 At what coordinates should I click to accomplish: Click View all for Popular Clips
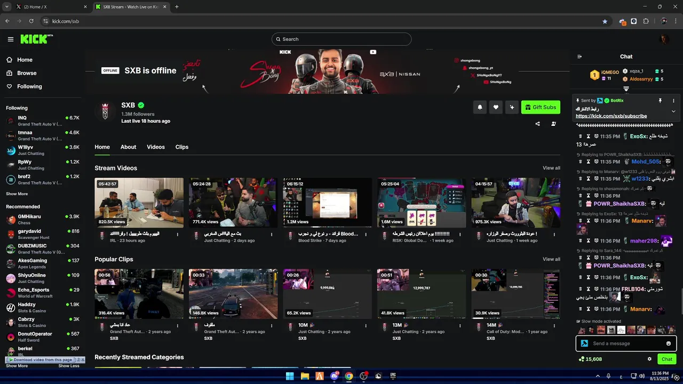point(551,259)
